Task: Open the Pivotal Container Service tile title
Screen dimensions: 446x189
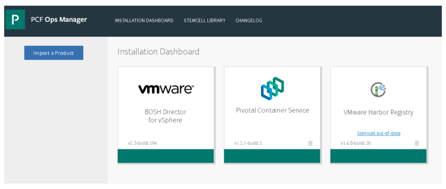Action: point(273,110)
